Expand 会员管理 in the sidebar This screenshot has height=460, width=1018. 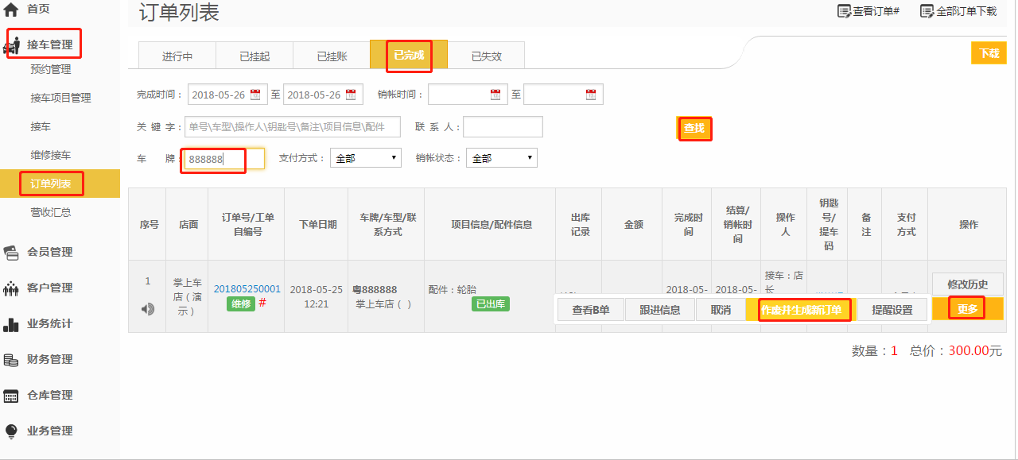(49, 252)
